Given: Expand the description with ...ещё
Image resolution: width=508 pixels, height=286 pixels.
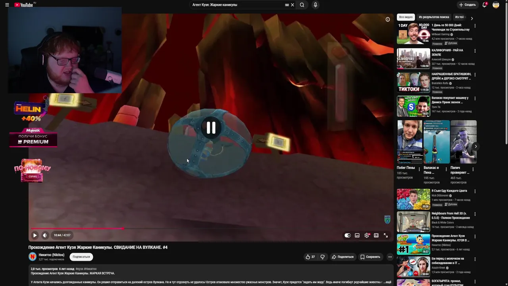Looking at the screenshot, I should 388,282.
